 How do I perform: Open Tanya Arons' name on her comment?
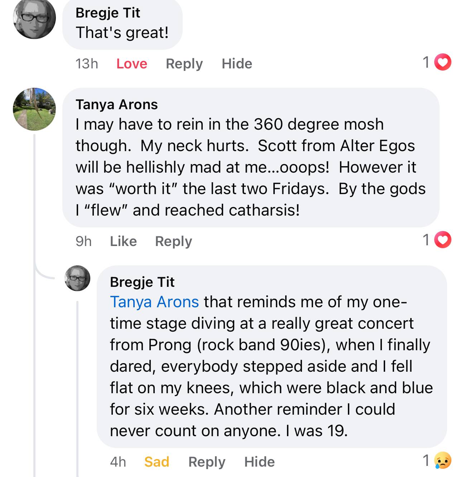click(117, 105)
